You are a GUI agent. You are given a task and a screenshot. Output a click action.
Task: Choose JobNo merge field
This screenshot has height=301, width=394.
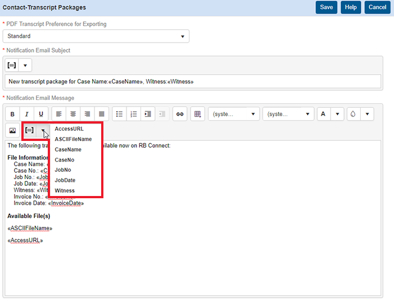coord(75,170)
